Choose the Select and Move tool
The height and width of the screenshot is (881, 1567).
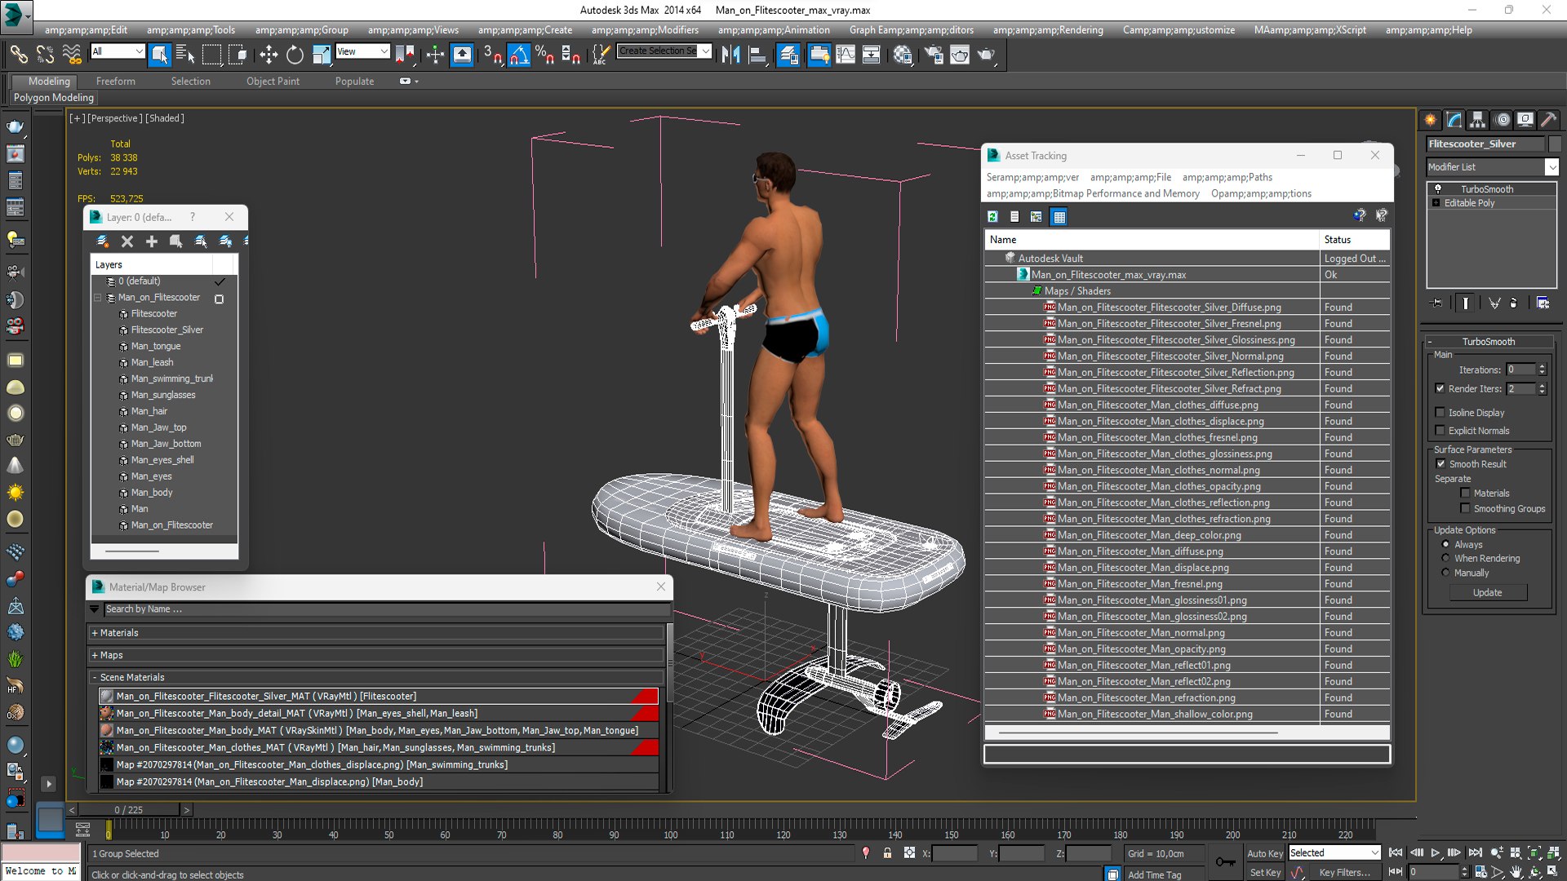point(269,55)
